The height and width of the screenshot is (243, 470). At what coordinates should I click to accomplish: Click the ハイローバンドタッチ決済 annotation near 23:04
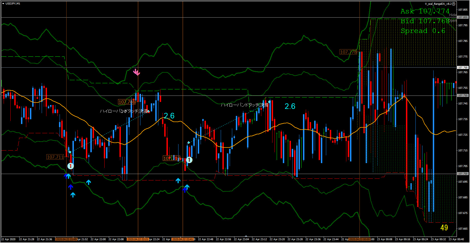coord(245,105)
